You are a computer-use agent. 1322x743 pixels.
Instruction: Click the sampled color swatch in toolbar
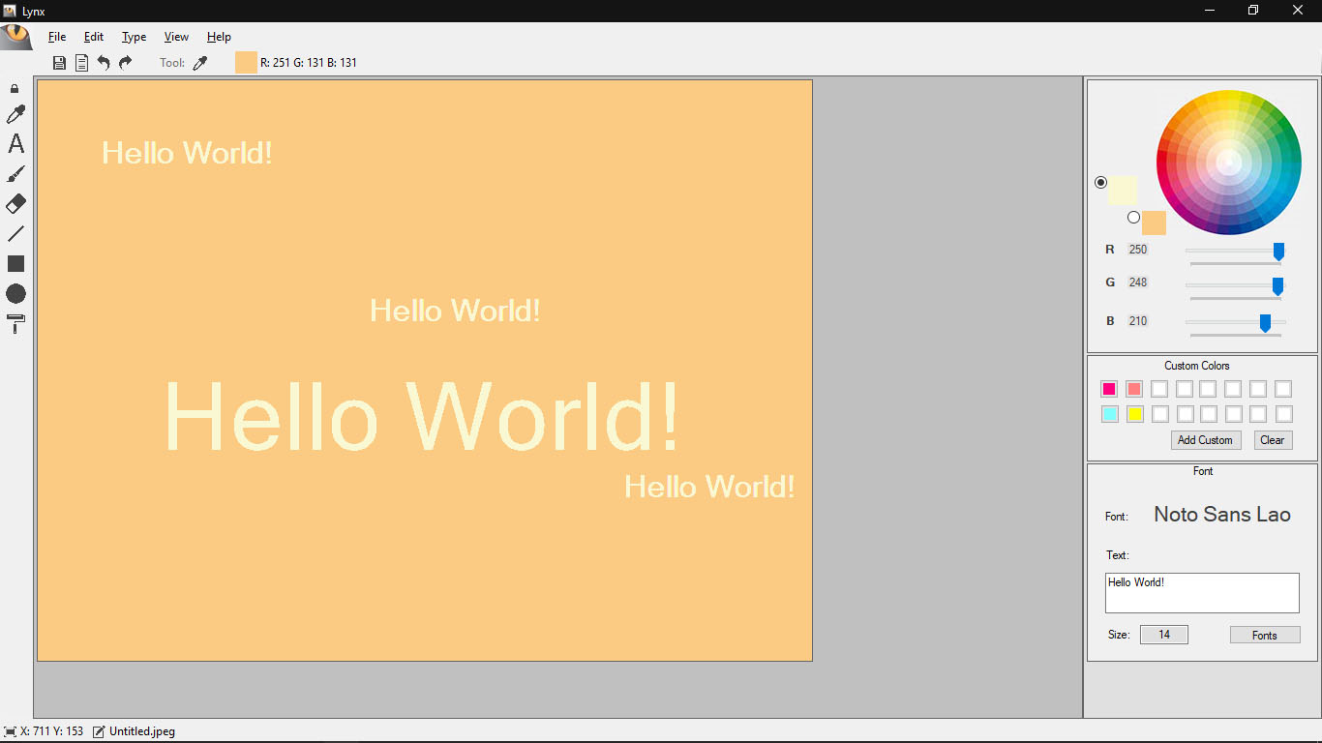(246, 63)
